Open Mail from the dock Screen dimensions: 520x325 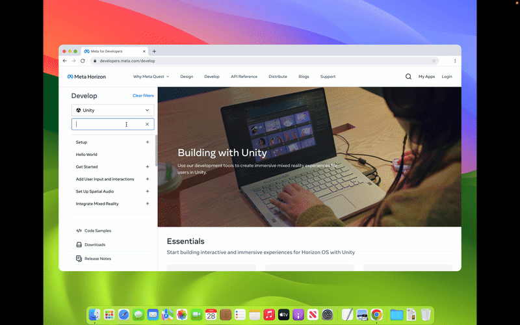(153, 315)
